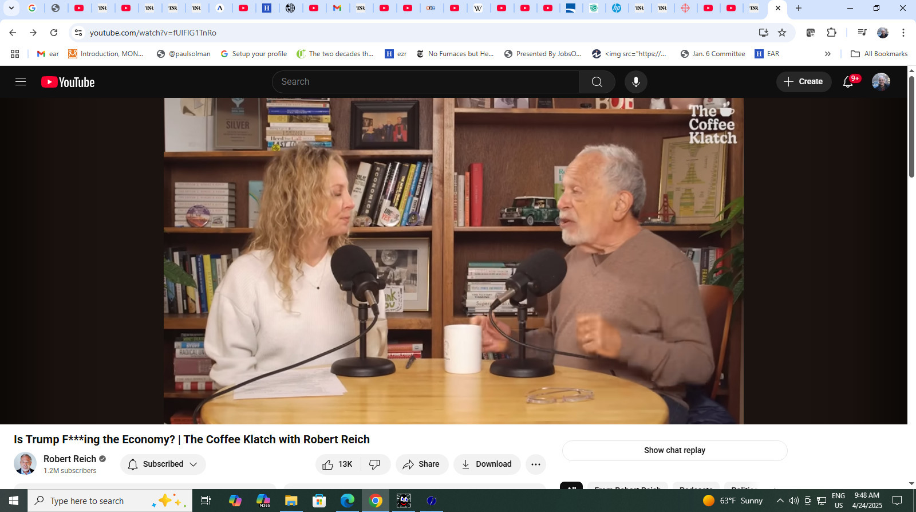Dislike the video with thumbs down
The image size is (916, 512).
(375, 464)
